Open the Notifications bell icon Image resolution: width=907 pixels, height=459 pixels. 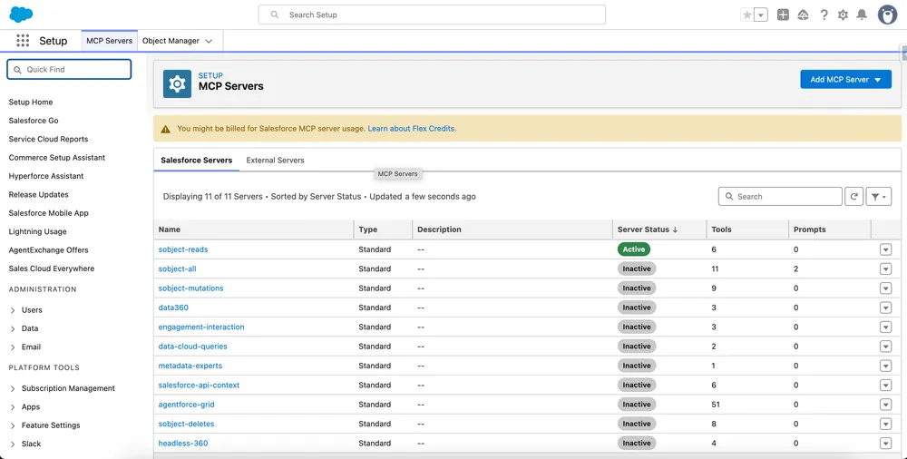[x=862, y=15]
